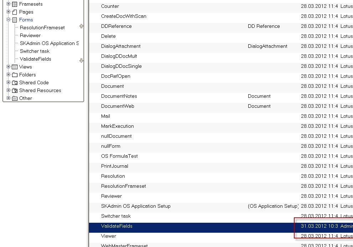Viewport: 353px width, 247px height.
Task: Click the Other folder icon
Action: [x=15, y=99]
